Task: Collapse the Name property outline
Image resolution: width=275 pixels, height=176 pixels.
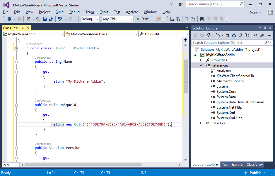Action: point(16,62)
